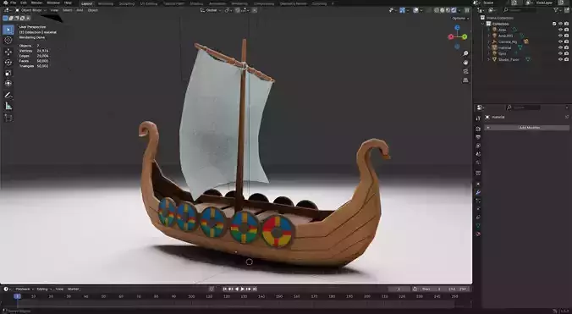Viewport: 572px width, 314px height.
Task: Expand the Studio_Floor tree item
Action: click(x=489, y=59)
